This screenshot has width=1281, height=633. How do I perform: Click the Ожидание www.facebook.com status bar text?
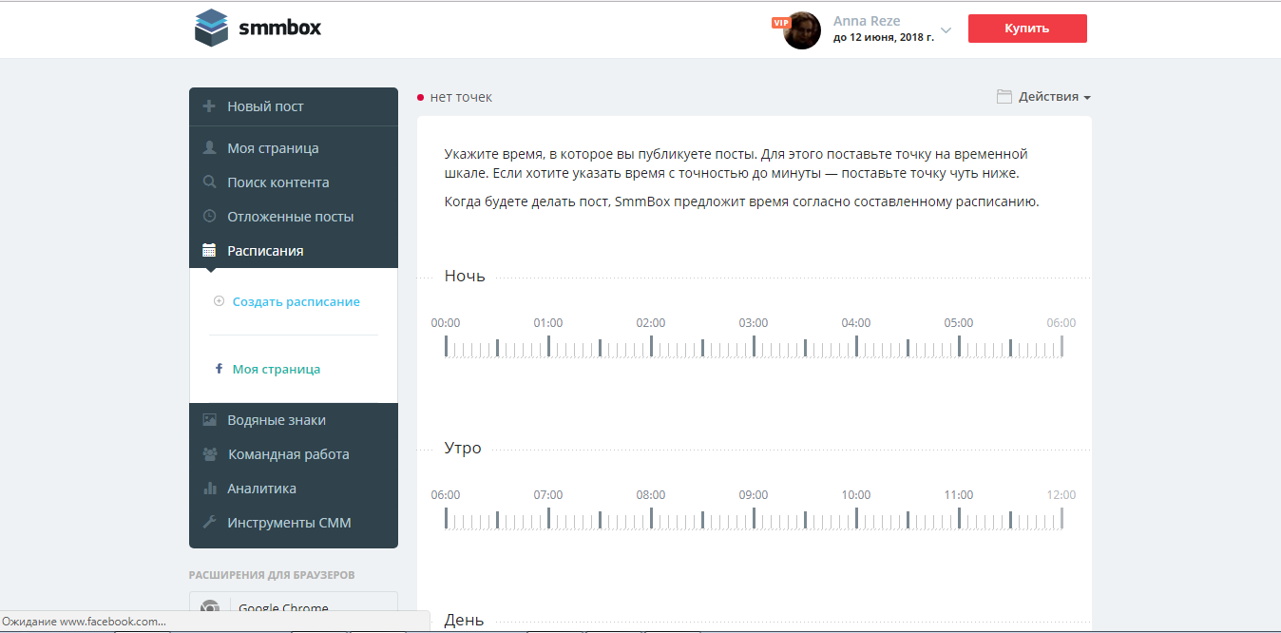[x=84, y=622]
